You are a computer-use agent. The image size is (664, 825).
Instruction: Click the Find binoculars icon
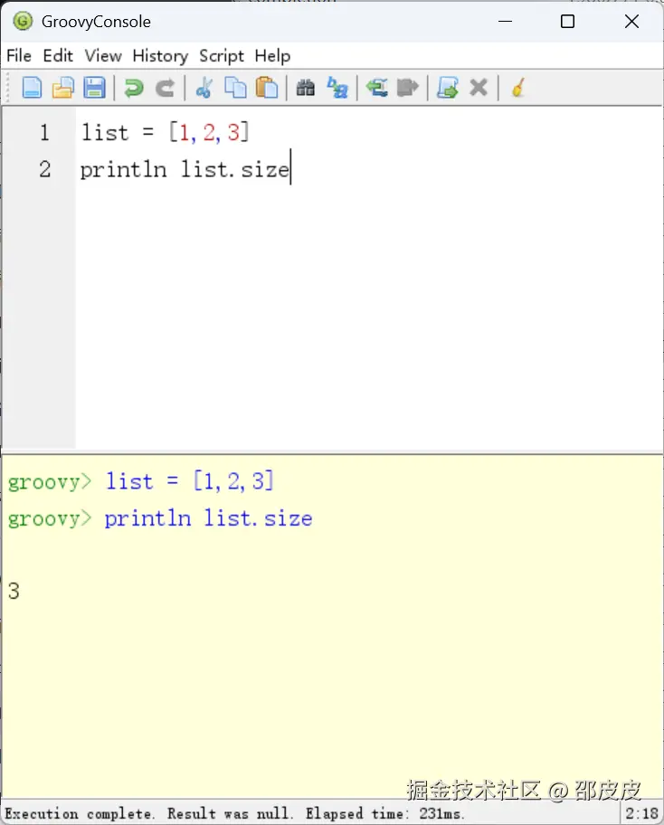[x=306, y=88]
